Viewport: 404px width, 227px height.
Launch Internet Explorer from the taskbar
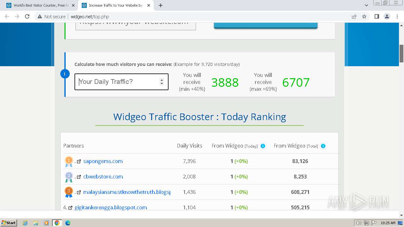25,223
